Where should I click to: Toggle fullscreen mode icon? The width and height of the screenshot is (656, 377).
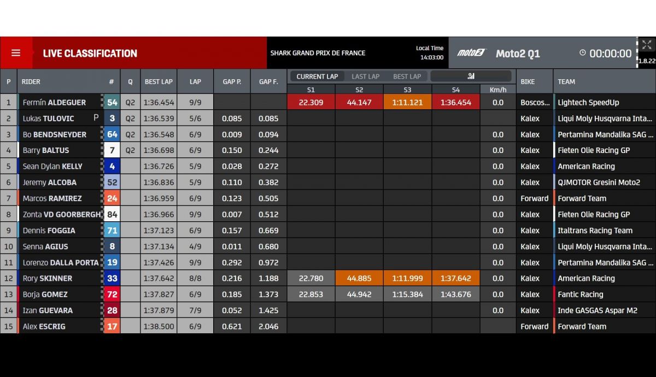646,45
